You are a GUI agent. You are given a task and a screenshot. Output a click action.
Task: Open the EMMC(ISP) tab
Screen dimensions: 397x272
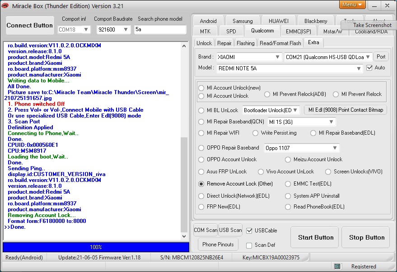click(299, 32)
